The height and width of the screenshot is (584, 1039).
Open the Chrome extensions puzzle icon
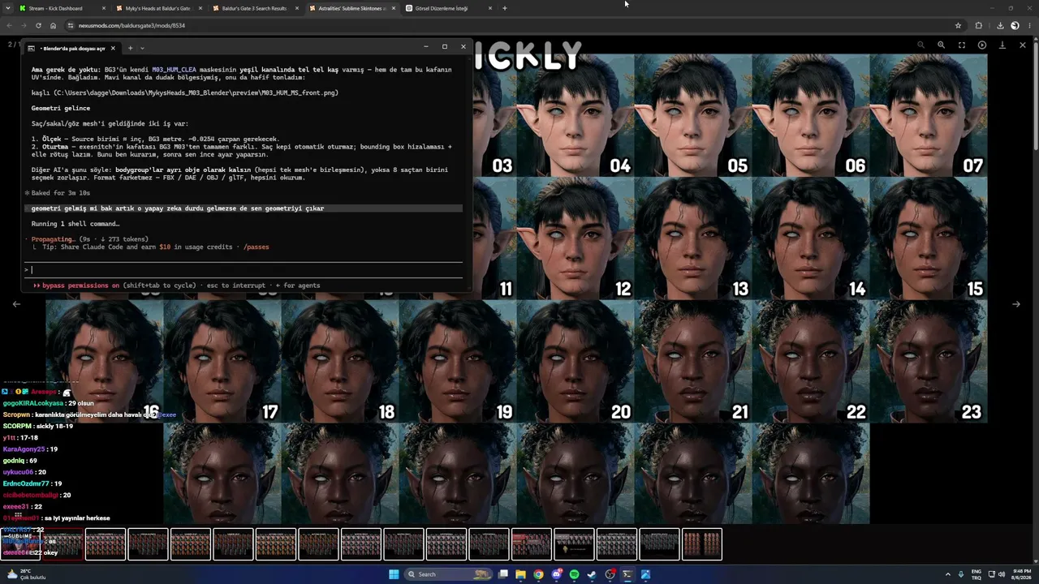[978, 25]
